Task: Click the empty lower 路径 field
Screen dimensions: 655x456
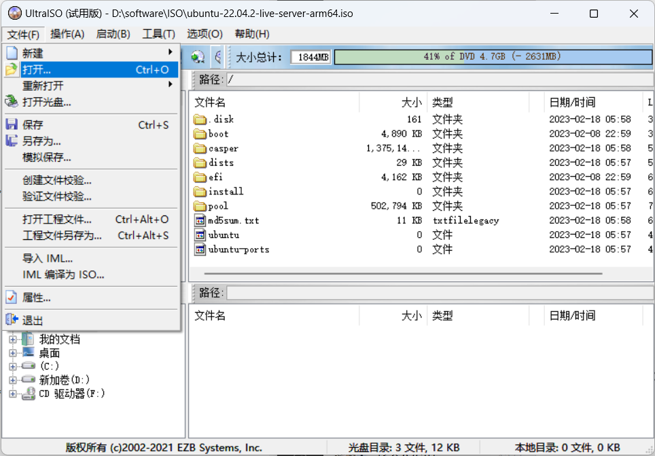Action: [440, 293]
